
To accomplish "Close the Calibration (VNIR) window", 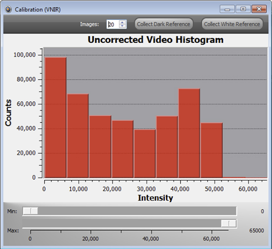I will point(259,9).
